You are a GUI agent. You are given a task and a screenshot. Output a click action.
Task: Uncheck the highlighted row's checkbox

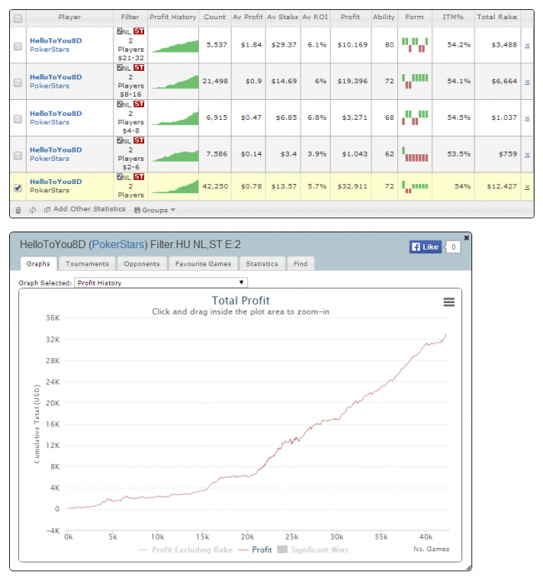point(17,188)
